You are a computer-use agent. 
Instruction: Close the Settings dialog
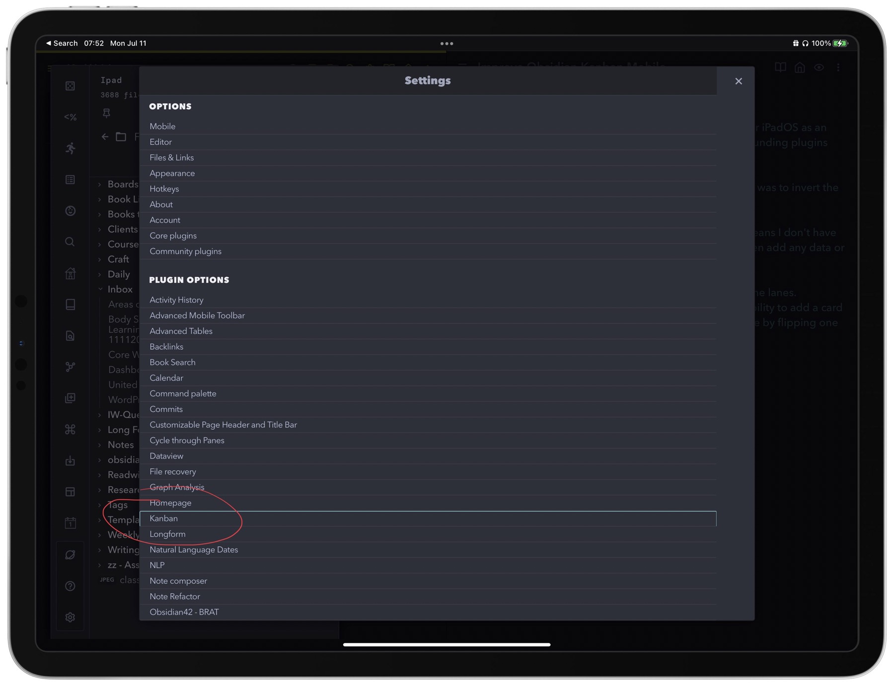click(739, 81)
